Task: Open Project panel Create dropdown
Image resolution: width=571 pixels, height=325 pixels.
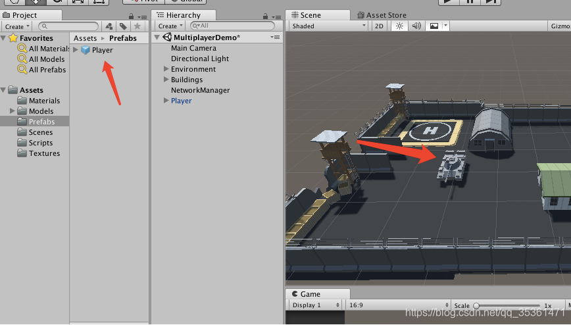Action: click(x=16, y=26)
